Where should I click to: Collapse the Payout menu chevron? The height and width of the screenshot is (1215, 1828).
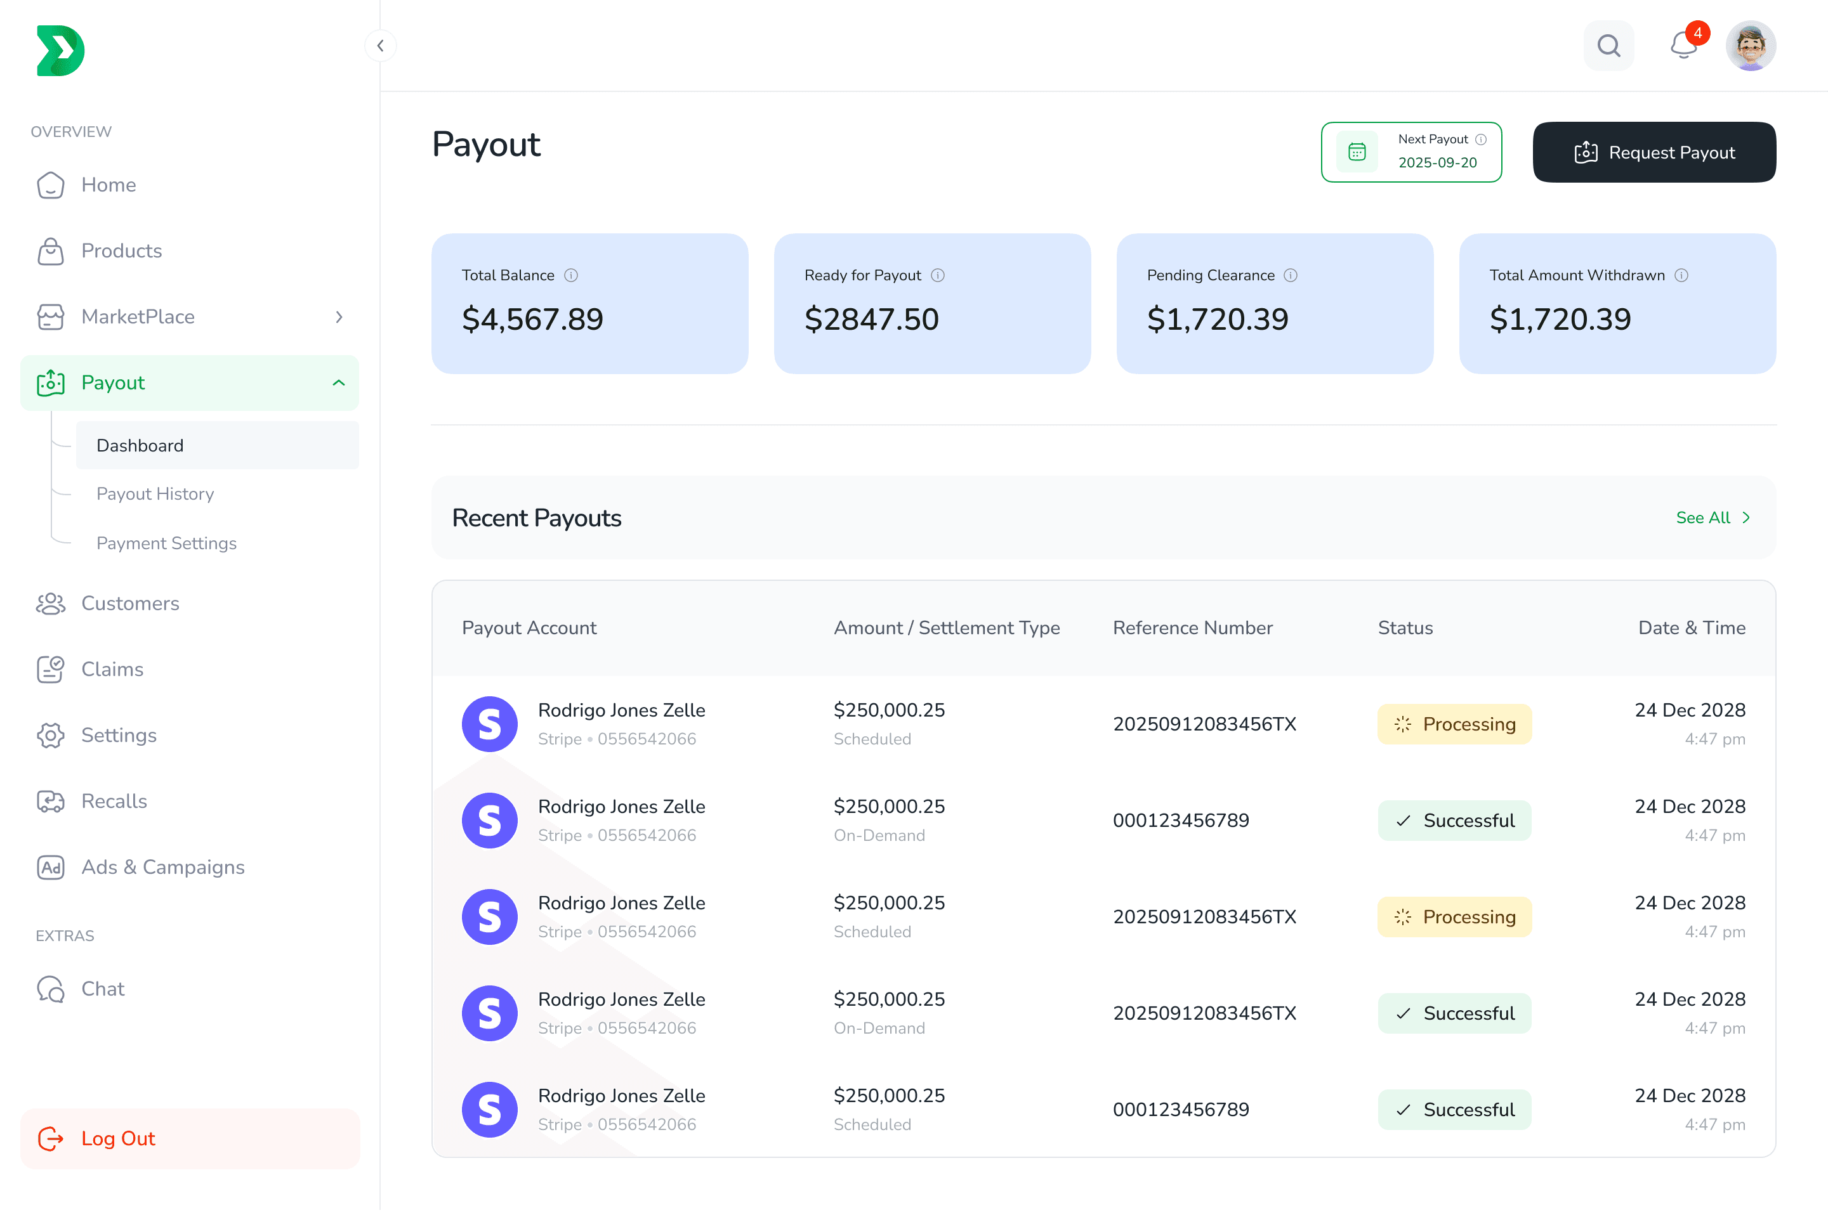coord(339,383)
